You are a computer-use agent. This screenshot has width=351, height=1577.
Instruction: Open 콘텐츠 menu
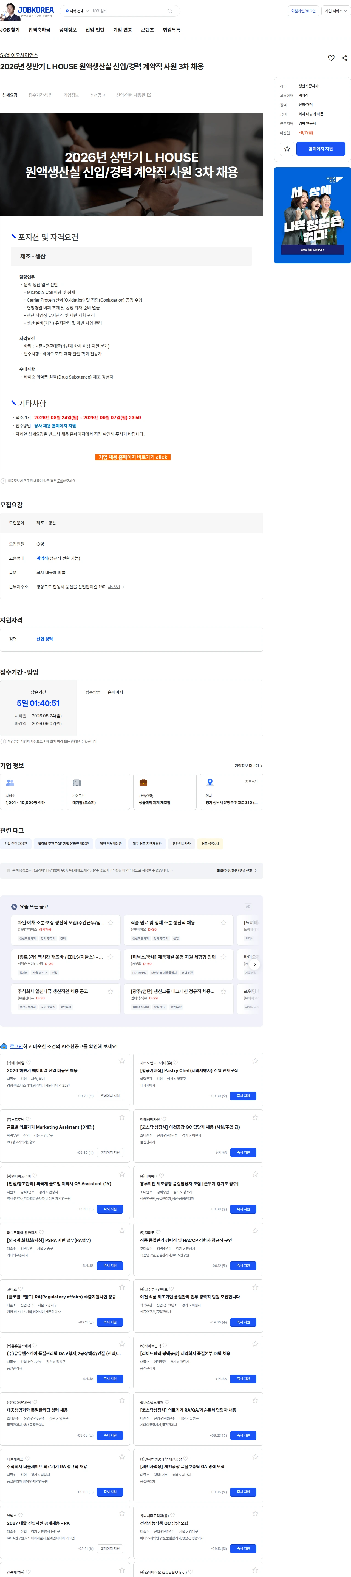pyautogui.click(x=147, y=29)
